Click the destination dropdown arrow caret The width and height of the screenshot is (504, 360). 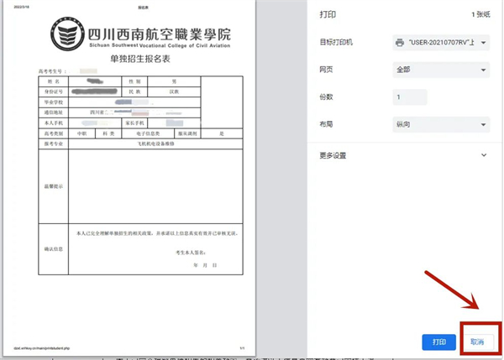point(484,43)
